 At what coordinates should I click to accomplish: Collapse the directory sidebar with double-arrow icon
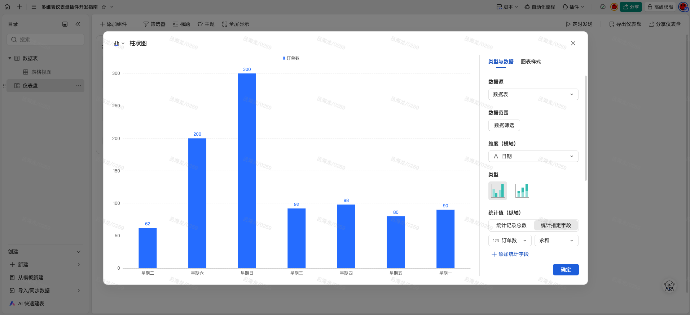pyautogui.click(x=78, y=24)
